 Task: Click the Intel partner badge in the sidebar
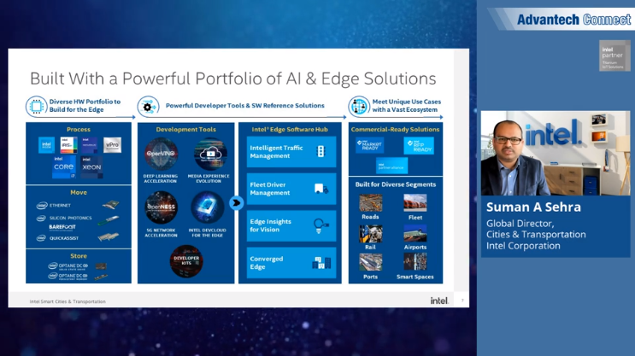(x=614, y=55)
